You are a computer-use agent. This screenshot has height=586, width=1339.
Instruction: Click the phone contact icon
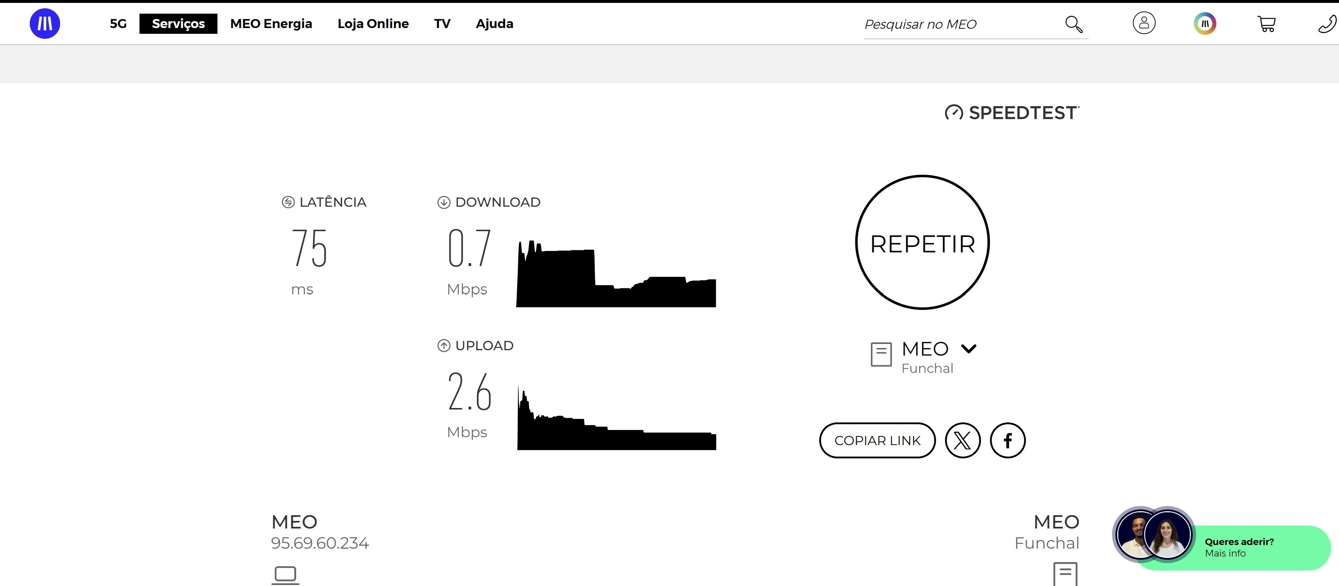1326,24
